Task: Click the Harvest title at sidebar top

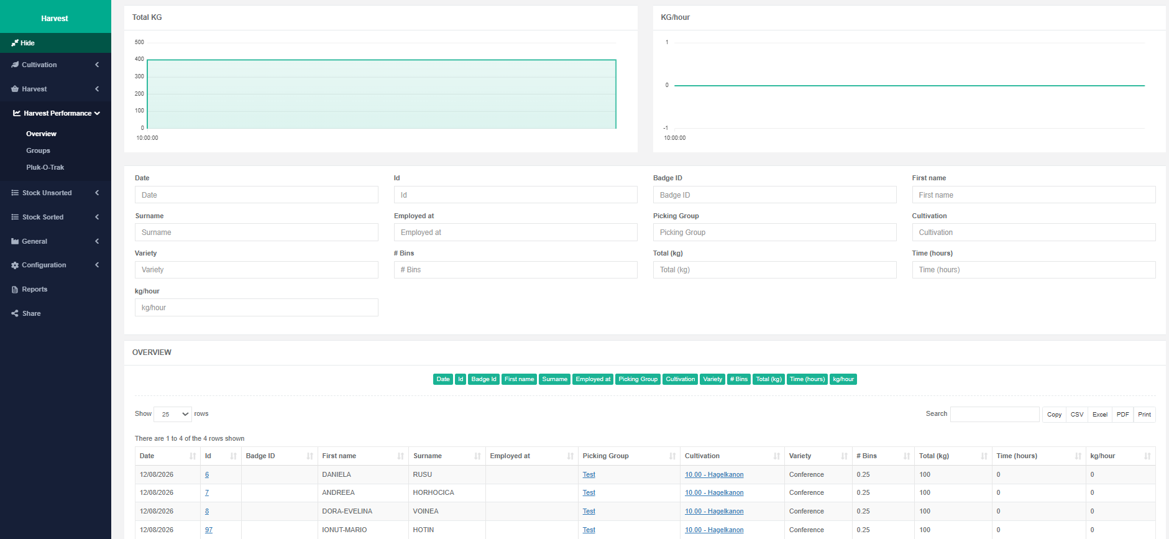Action: [55, 19]
